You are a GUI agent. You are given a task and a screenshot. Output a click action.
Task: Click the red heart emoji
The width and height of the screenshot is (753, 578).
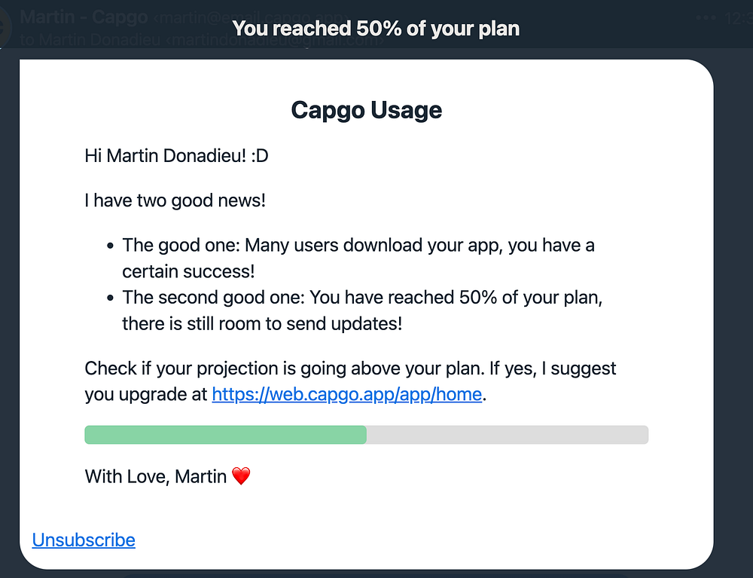click(240, 476)
